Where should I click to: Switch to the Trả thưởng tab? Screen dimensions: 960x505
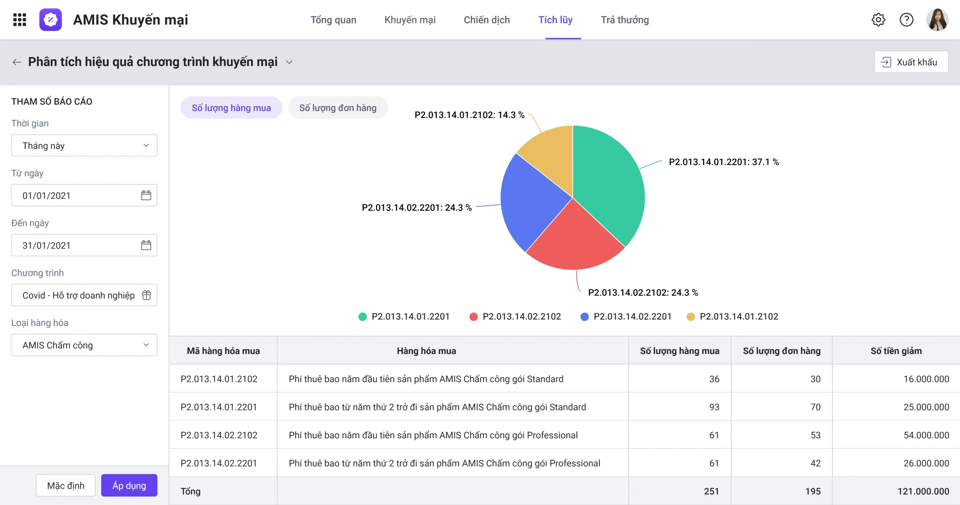tap(625, 20)
